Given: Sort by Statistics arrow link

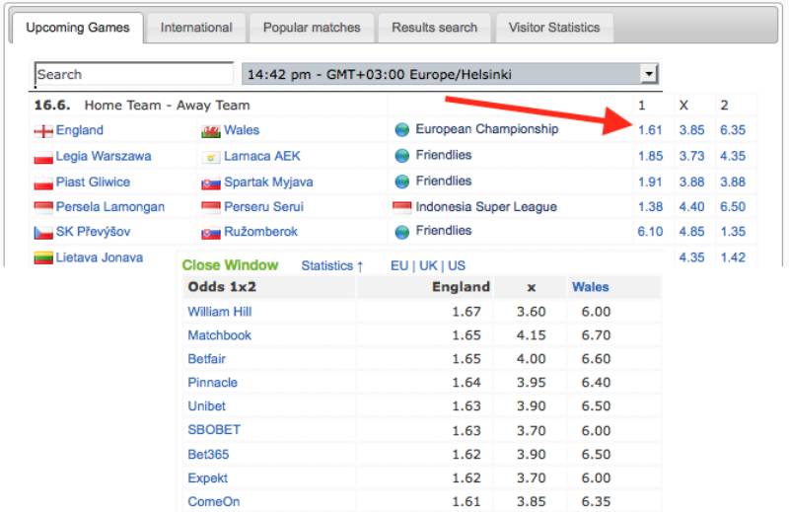Looking at the screenshot, I should point(332,265).
